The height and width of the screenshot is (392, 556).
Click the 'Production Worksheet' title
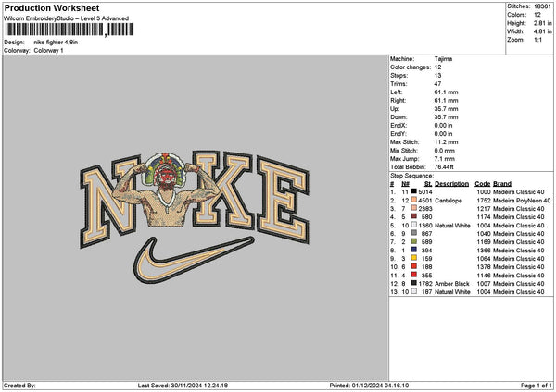(x=52, y=7)
